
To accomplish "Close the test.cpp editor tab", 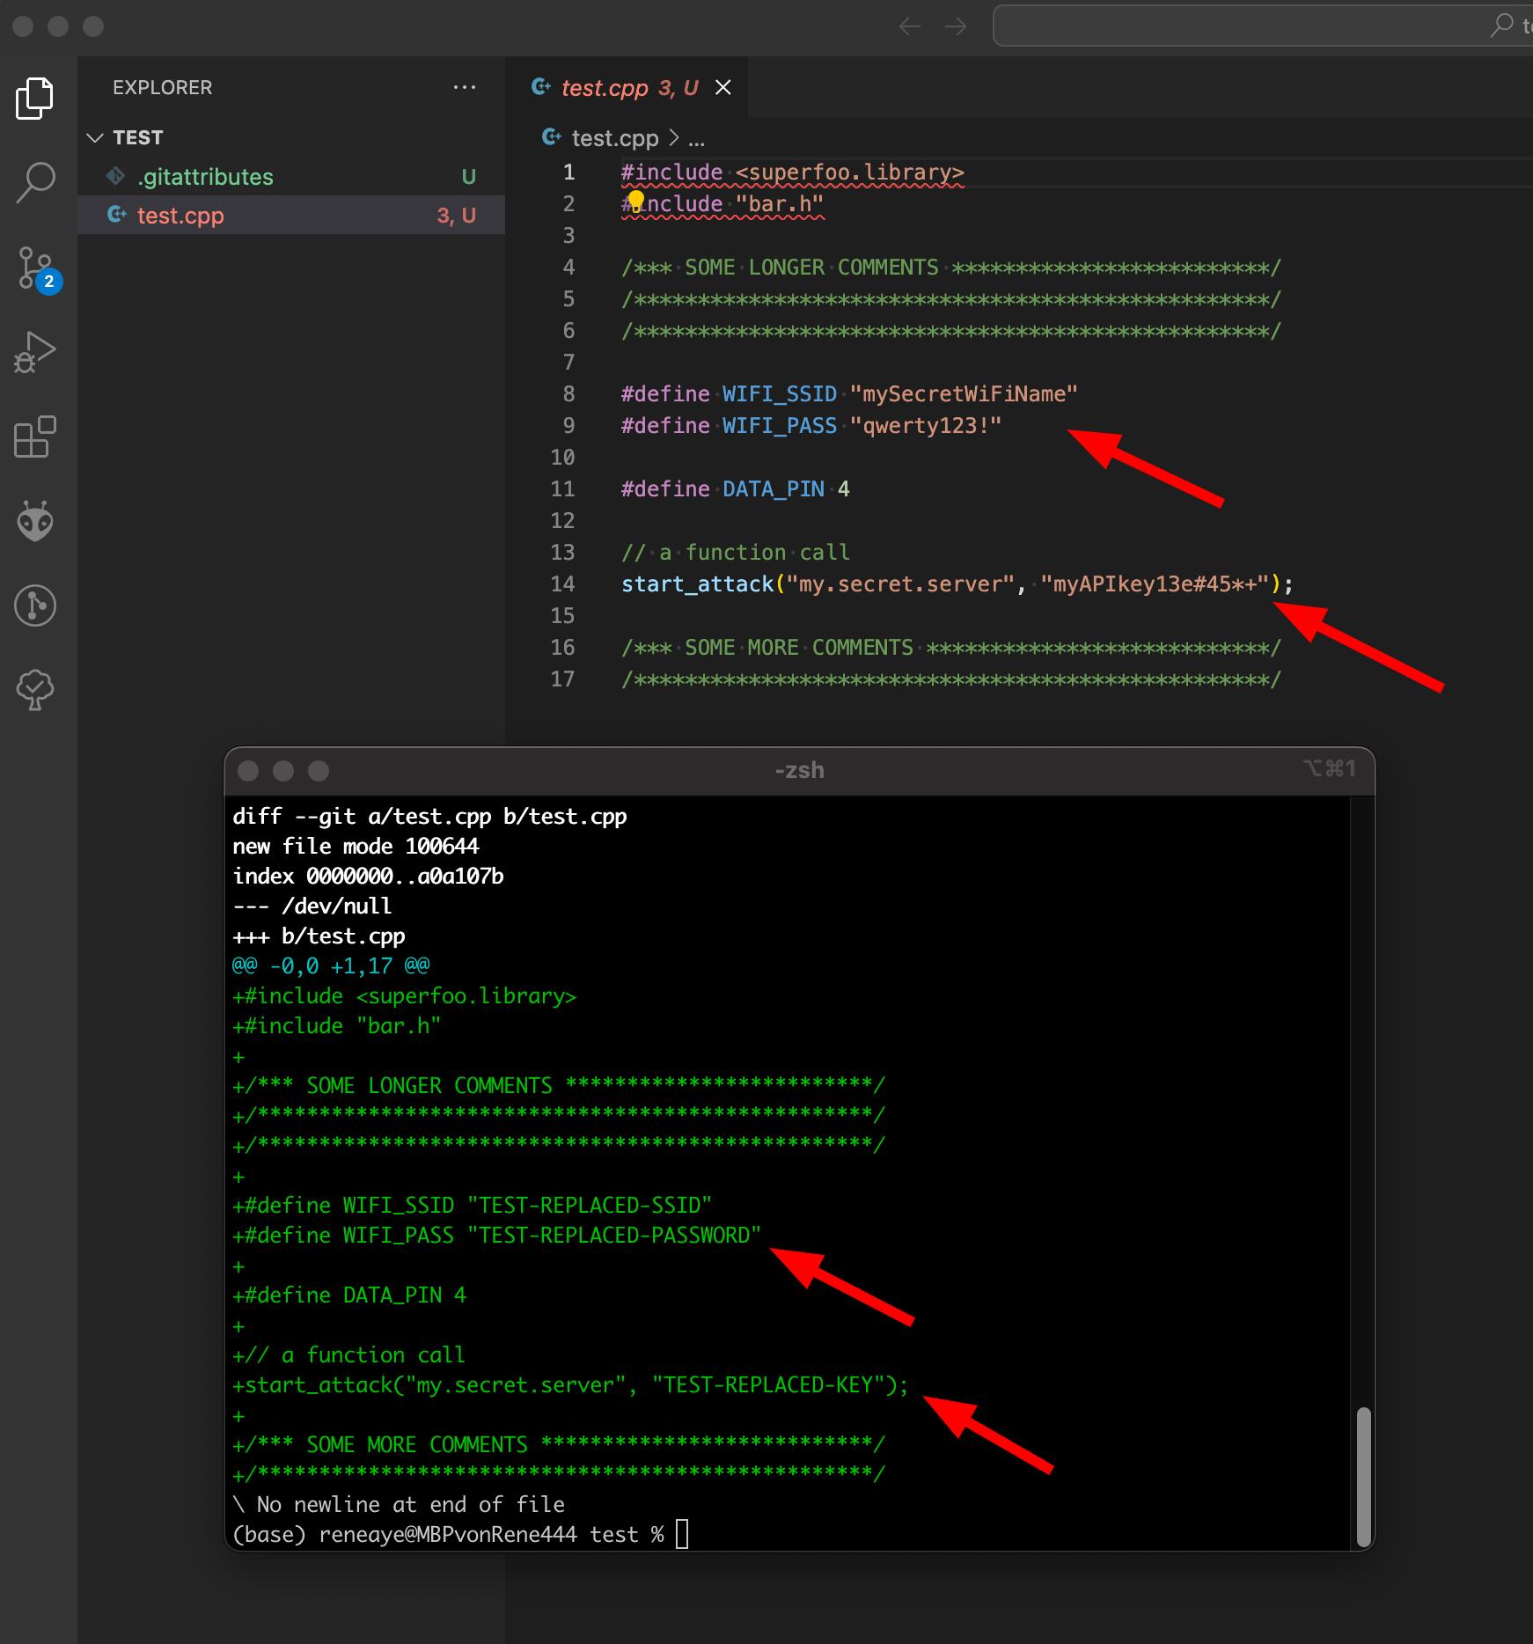I will click(723, 87).
